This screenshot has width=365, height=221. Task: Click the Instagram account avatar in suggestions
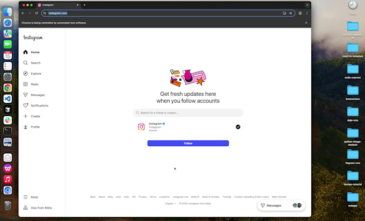point(141,127)
